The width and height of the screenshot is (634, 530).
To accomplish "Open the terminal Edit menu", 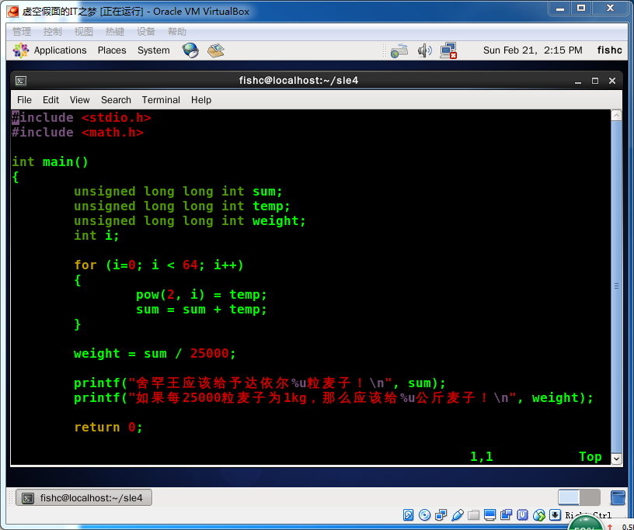I will coord(51,100).
